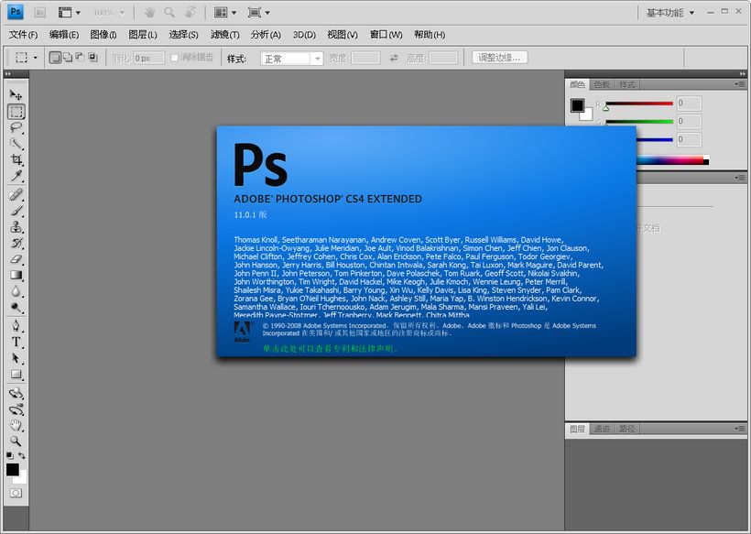Click green patent and legal notice link

(330, 349)
